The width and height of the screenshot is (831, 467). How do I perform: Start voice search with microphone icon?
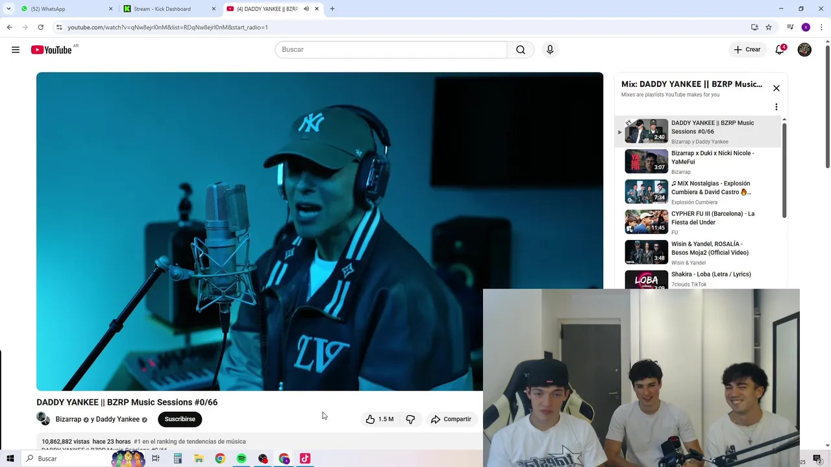[550, 50]
